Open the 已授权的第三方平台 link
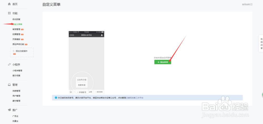Image resolution: width=263 pixels, height=124 pixels. [x=134, y=98]
